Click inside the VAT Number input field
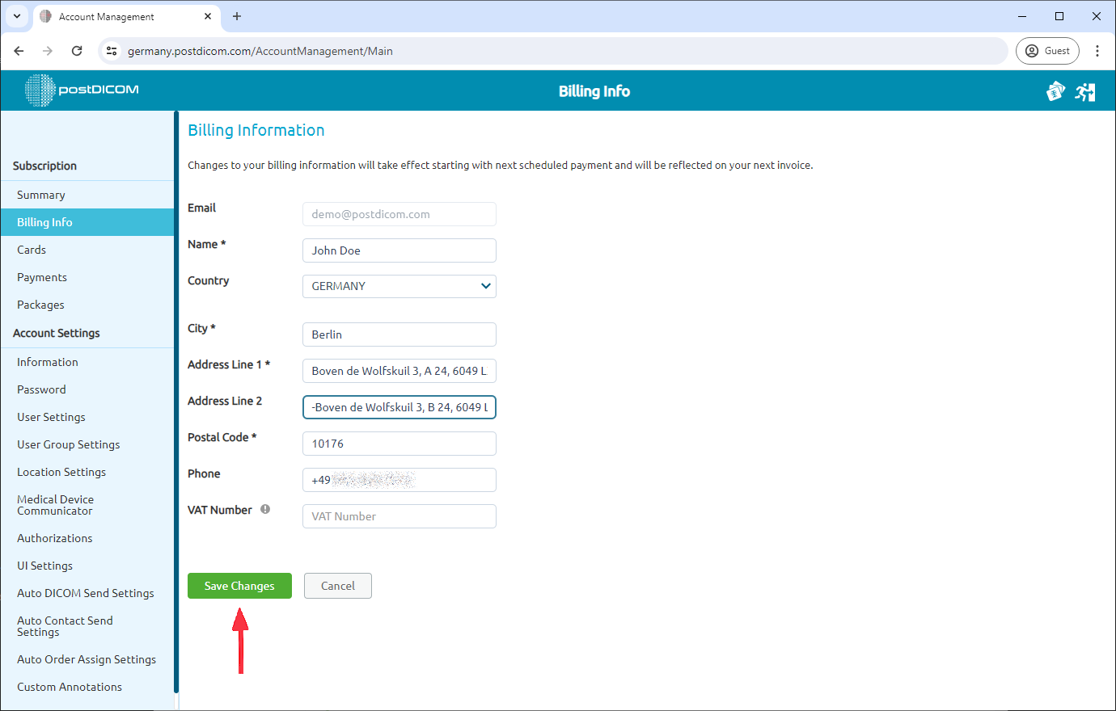This screenshot has width=1116, height=711. click(x=399, y=516)
